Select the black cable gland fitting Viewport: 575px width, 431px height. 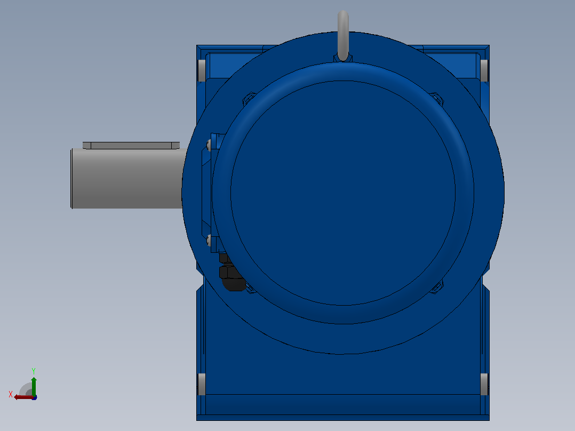[231, 273]
